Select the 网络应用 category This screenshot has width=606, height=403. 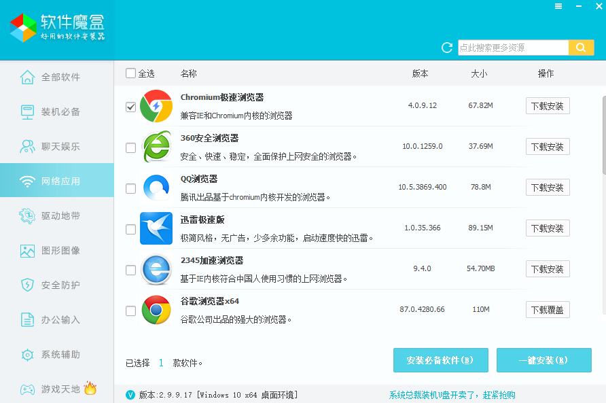[57, 180]
